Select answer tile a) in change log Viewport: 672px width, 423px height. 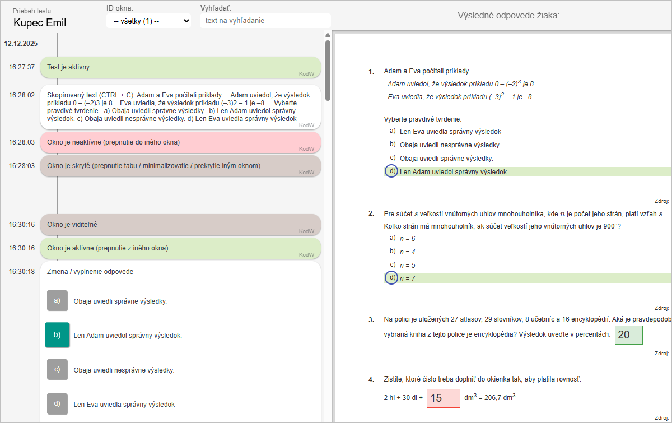coord(57,300)
